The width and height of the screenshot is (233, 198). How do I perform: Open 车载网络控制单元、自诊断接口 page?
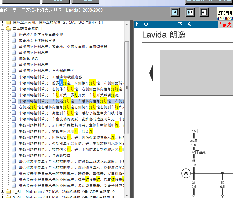[44, 155]
